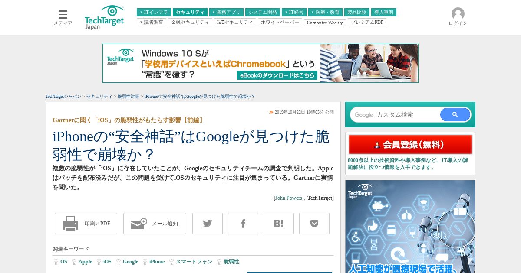Go to TechTargetジャパン breadcrumb
521x273 pixels.
(x=63, y=97)
